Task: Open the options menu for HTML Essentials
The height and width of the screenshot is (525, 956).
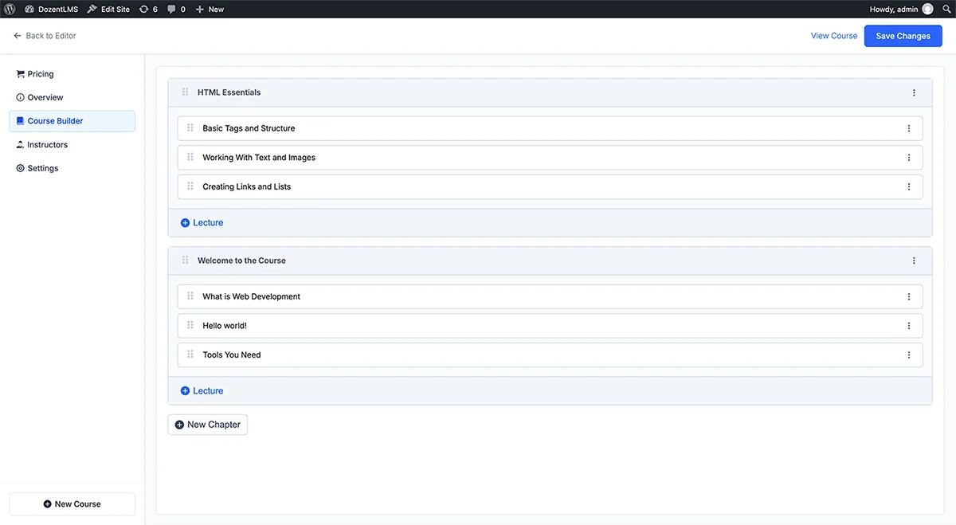Action: pos(914,92)
